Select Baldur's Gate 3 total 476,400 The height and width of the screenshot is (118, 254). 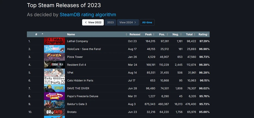click(x=191, y=104)
